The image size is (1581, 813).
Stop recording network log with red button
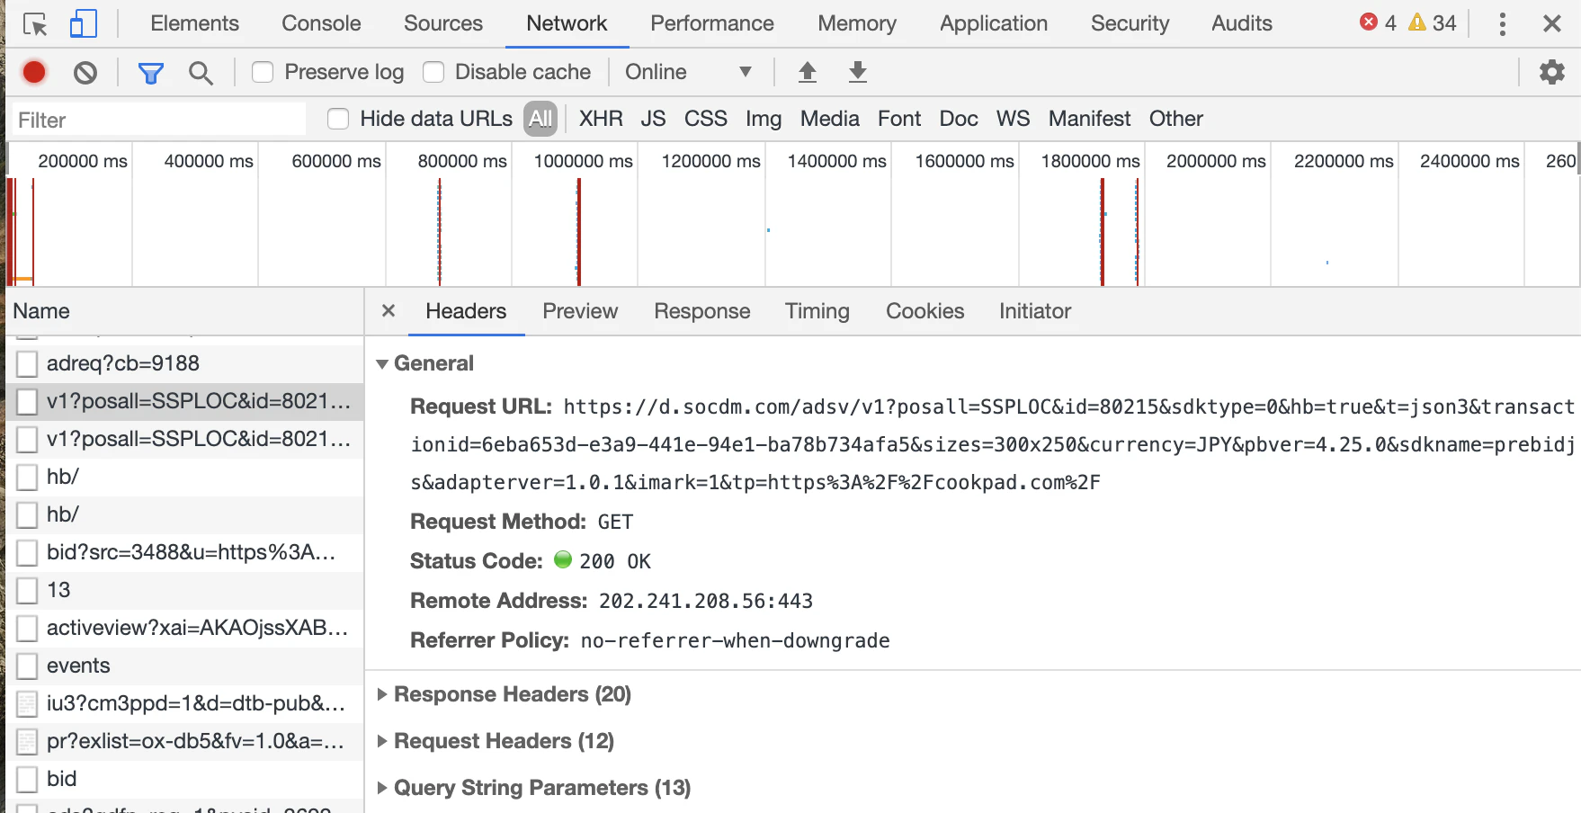point(34,72)
